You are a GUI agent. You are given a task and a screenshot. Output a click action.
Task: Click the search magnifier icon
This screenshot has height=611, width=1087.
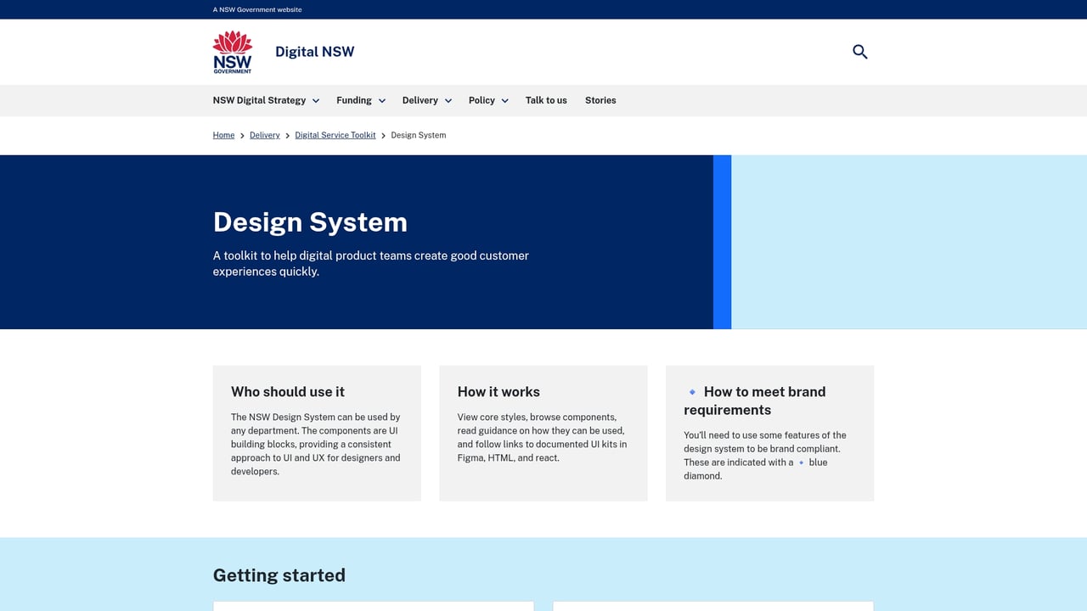coord(859,52)
